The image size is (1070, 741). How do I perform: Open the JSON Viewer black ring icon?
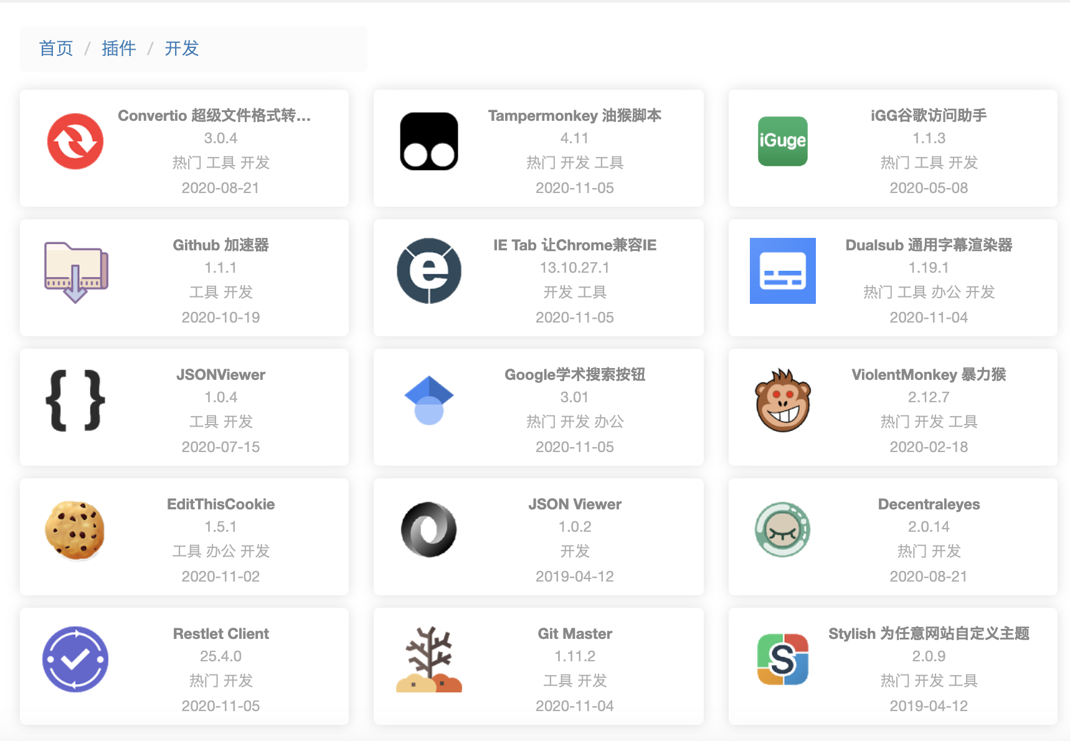click(x=429, y=530)
